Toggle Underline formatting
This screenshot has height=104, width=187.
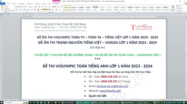(21, 10)
